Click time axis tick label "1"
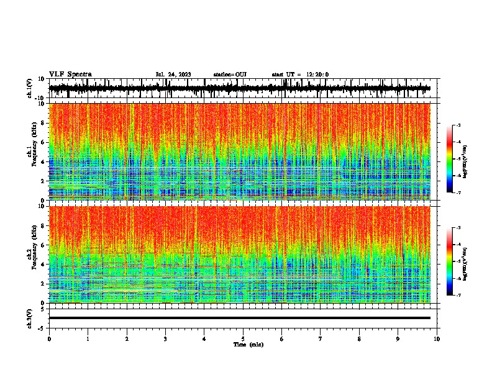Image resolution: width=492 pixels, height=380 pixels. pos(88,339)
